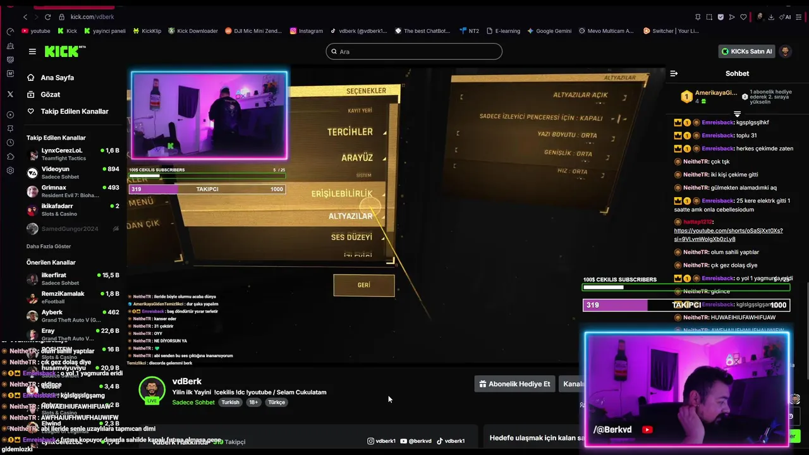Open the youtube bookmark
Screen dimensions: 809x455
tap(36, 31)
